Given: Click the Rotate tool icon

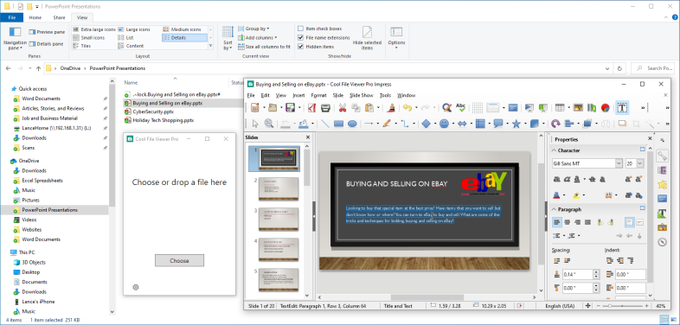Looking at the screenshot, I should [x=555, y=124].
